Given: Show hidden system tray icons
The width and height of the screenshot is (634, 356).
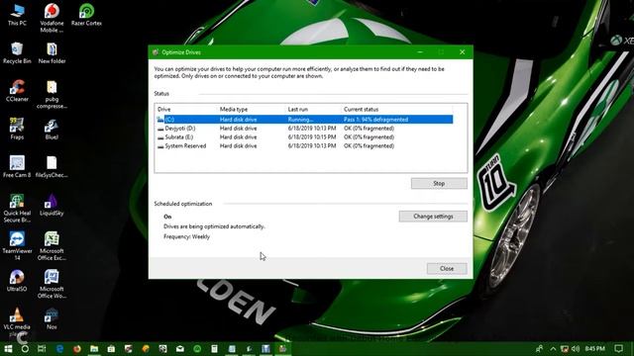Looking at the screenshot, I should (553, 349).
